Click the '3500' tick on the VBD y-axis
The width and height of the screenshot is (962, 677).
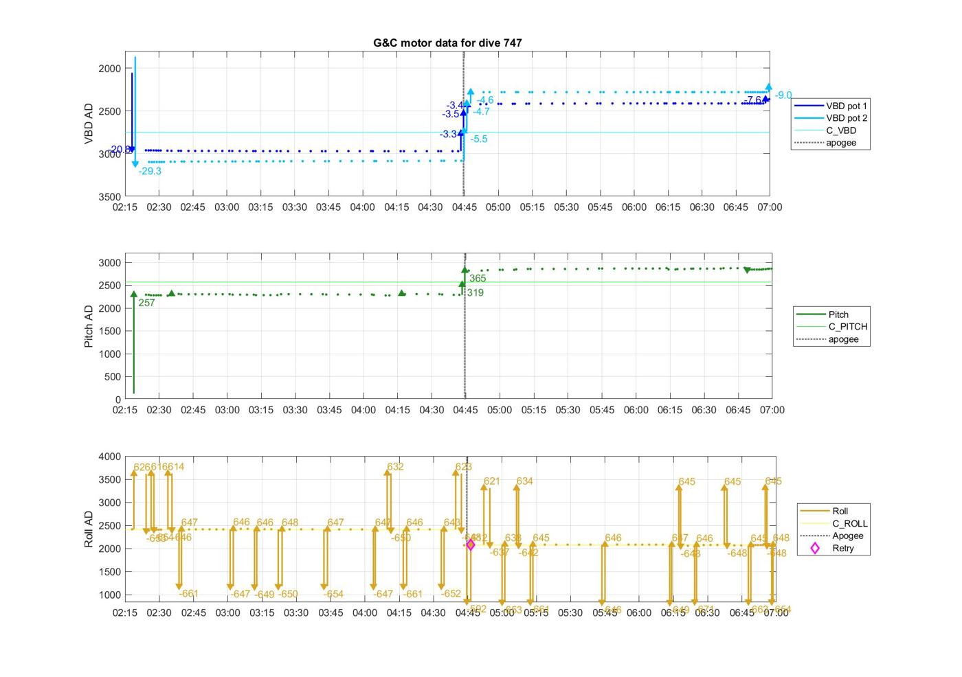(109, 196)
